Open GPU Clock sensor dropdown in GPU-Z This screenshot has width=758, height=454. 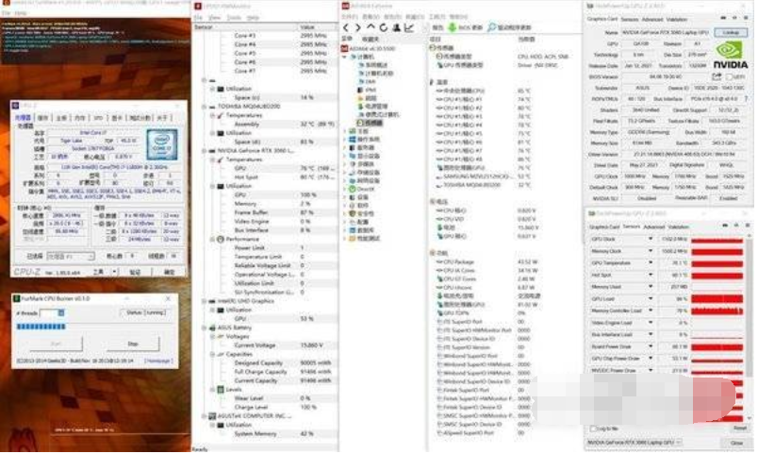click(651, 239)
